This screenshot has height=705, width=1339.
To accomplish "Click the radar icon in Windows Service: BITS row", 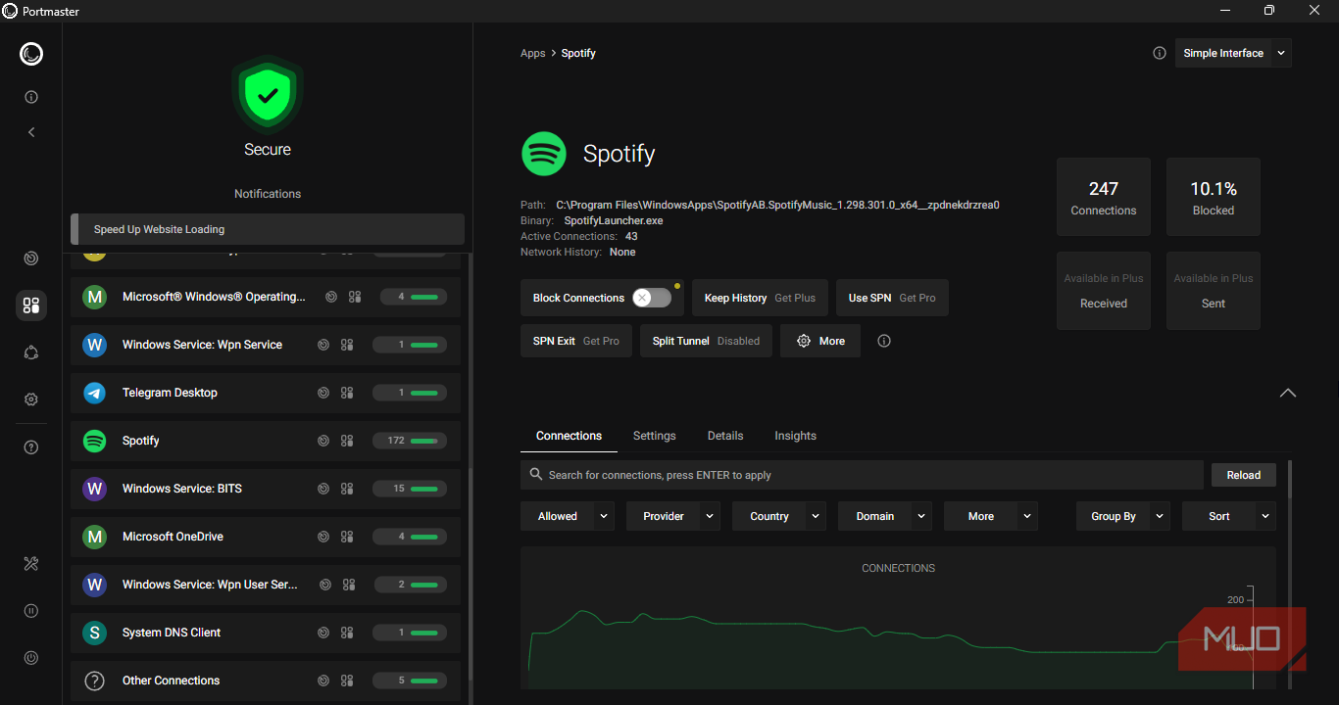I will [323, 489].
